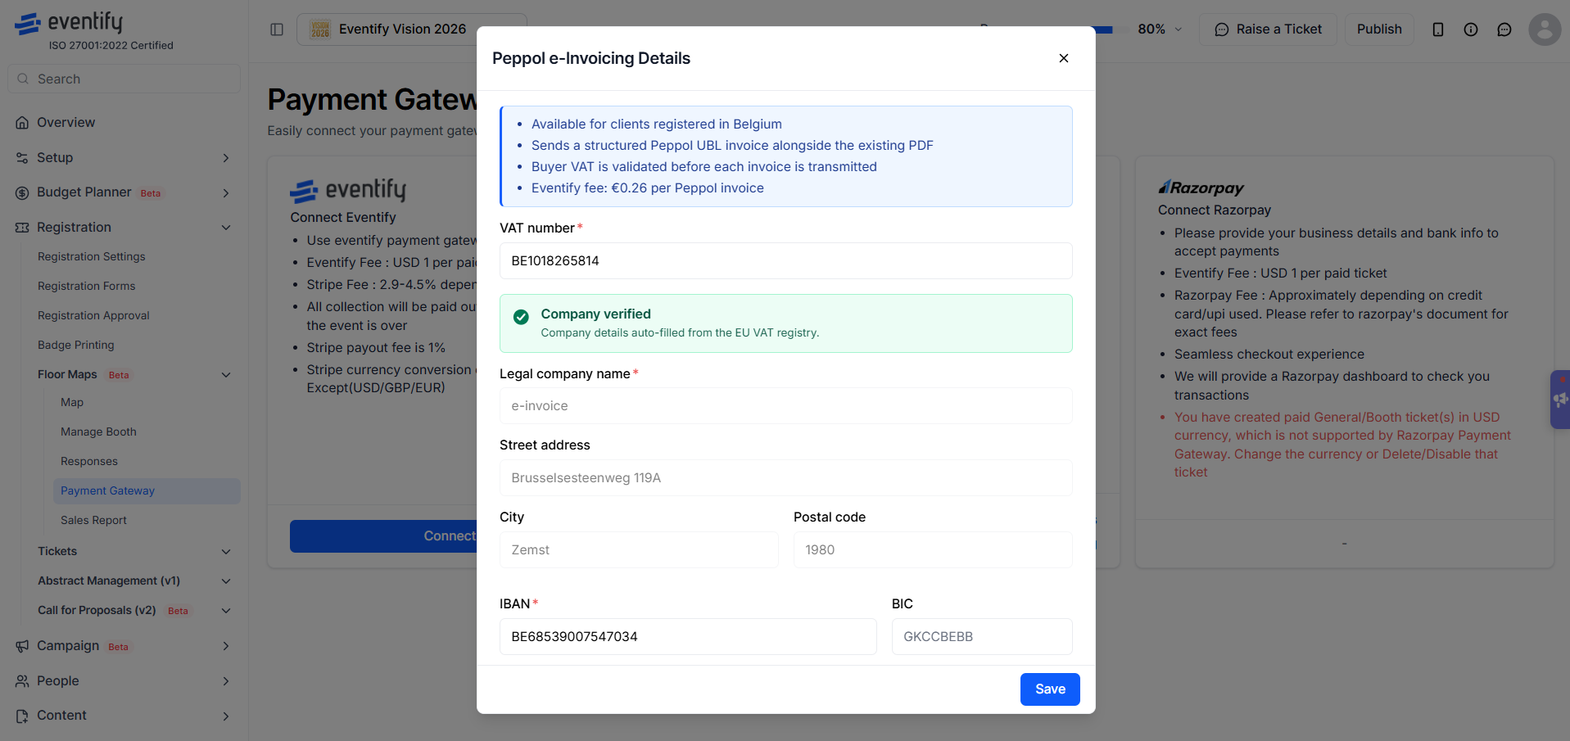
Task: Open Registration Settings
Action: (x=91, y=257)
